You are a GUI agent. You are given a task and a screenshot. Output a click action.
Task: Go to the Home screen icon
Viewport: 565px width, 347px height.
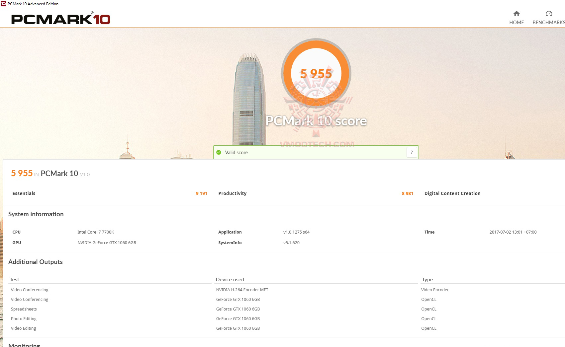516,14
